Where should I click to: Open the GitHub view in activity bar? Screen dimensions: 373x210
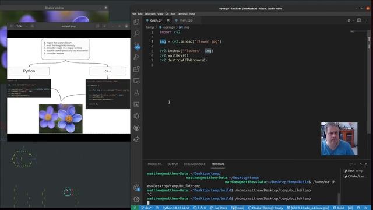(136, 128)
